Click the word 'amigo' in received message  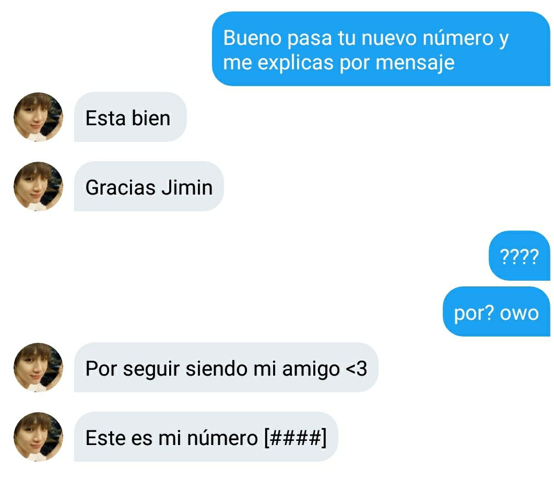click(x=311, y=369)
